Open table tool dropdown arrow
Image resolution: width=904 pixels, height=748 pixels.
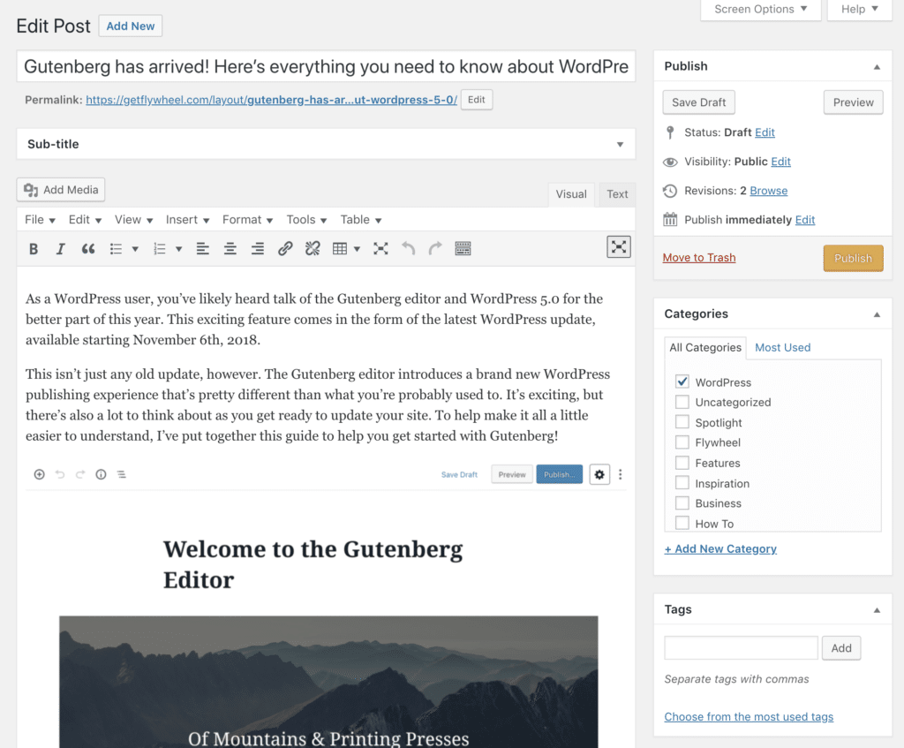click(x=357, y=248)
